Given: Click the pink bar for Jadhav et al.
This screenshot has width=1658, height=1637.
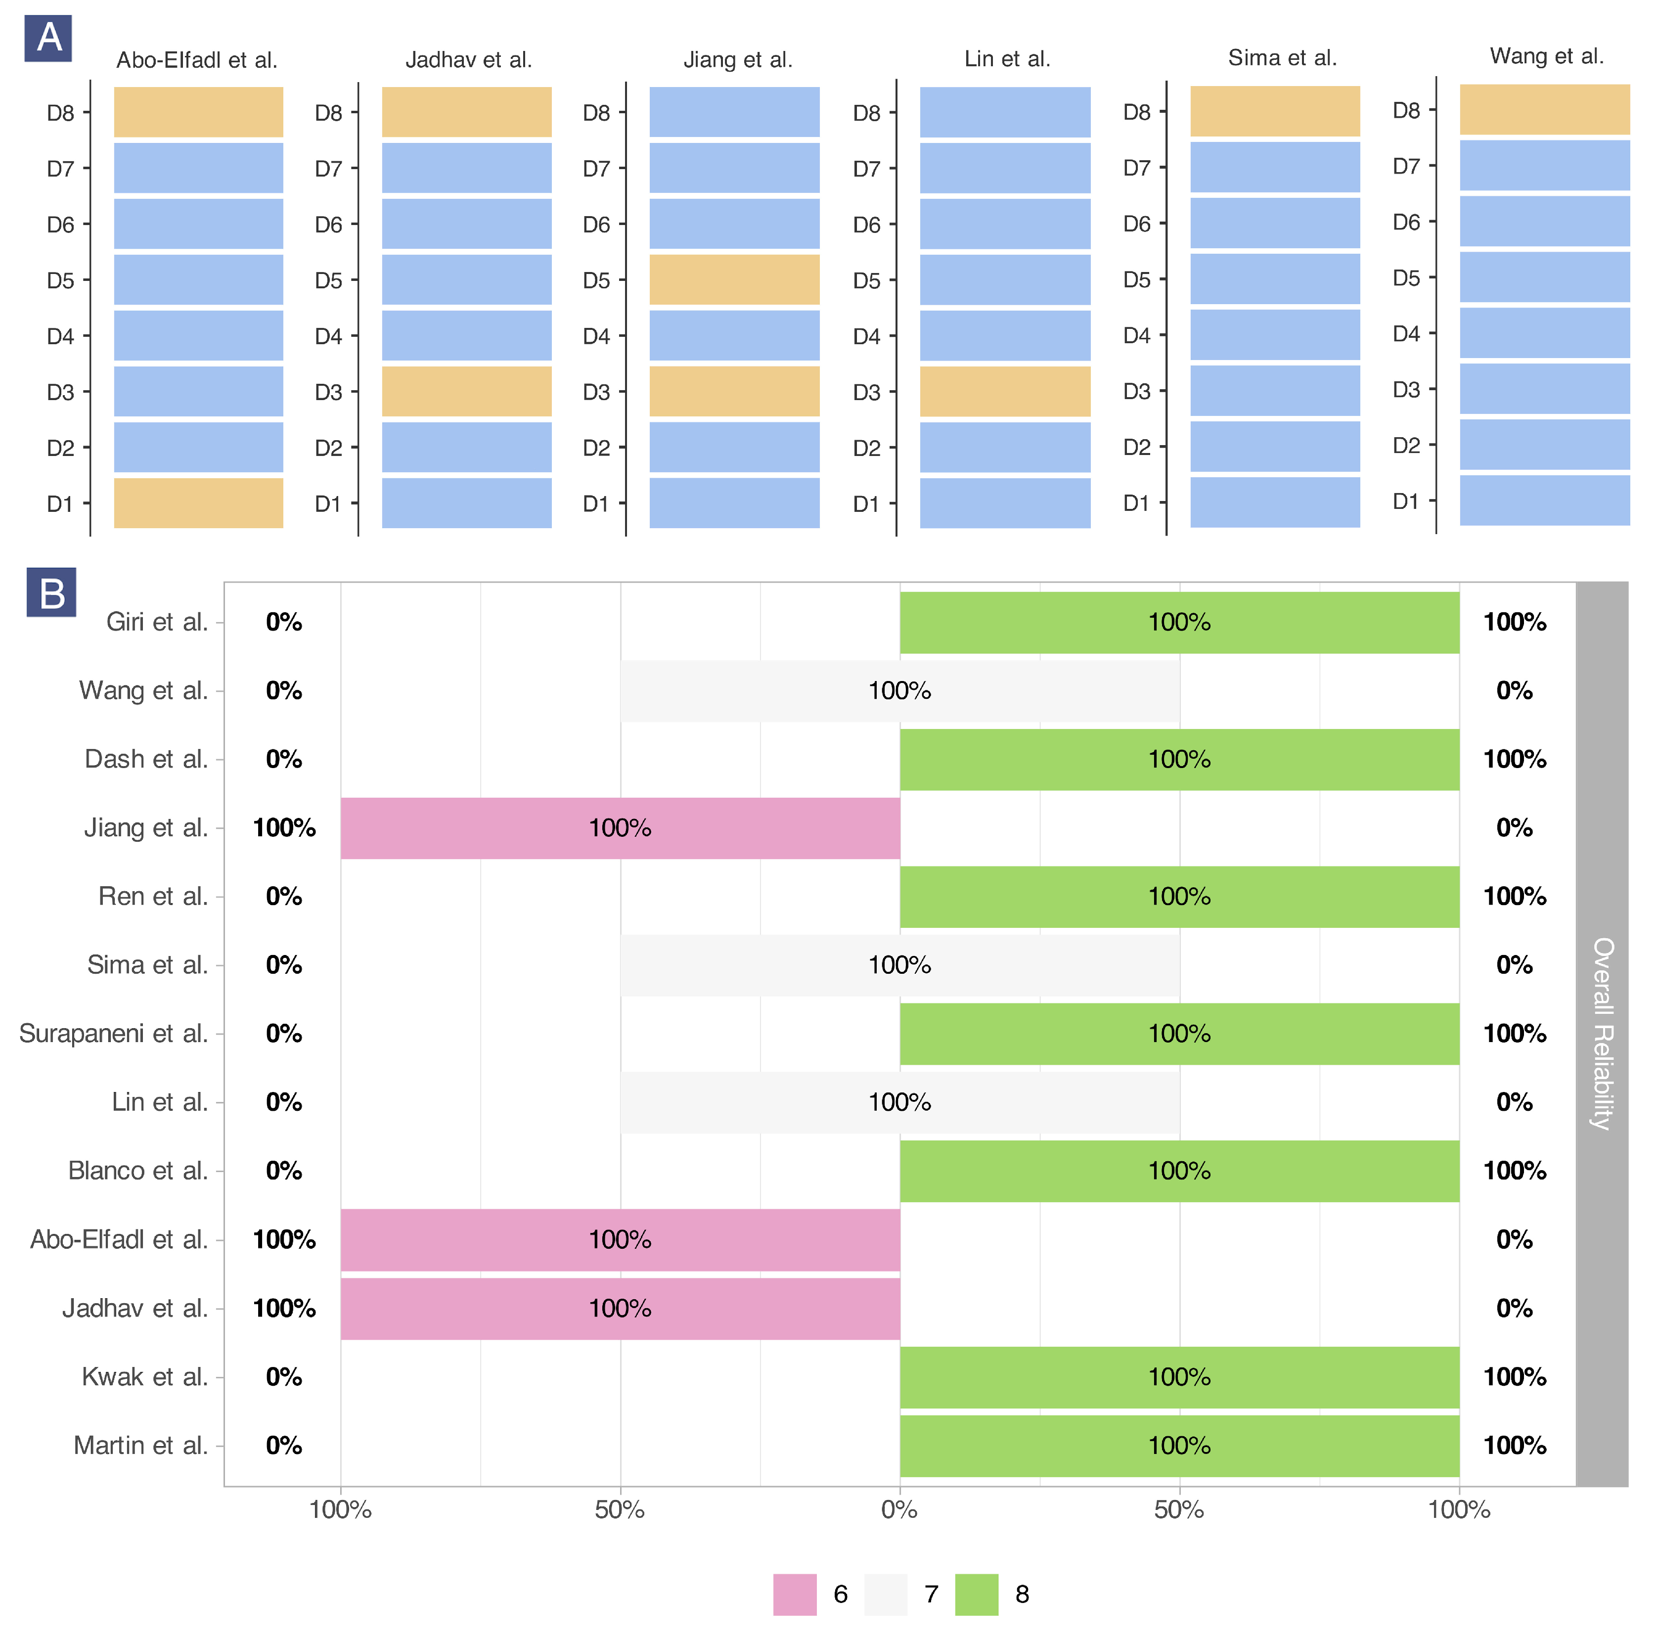Looking at the screenshot, I should coord(620,1308).
